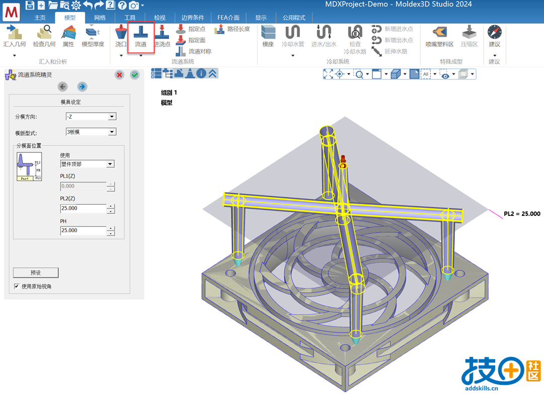This screenshot has height=394, width=544.
Task: Toggle the select All filter icon
Action: coord(426,74)
